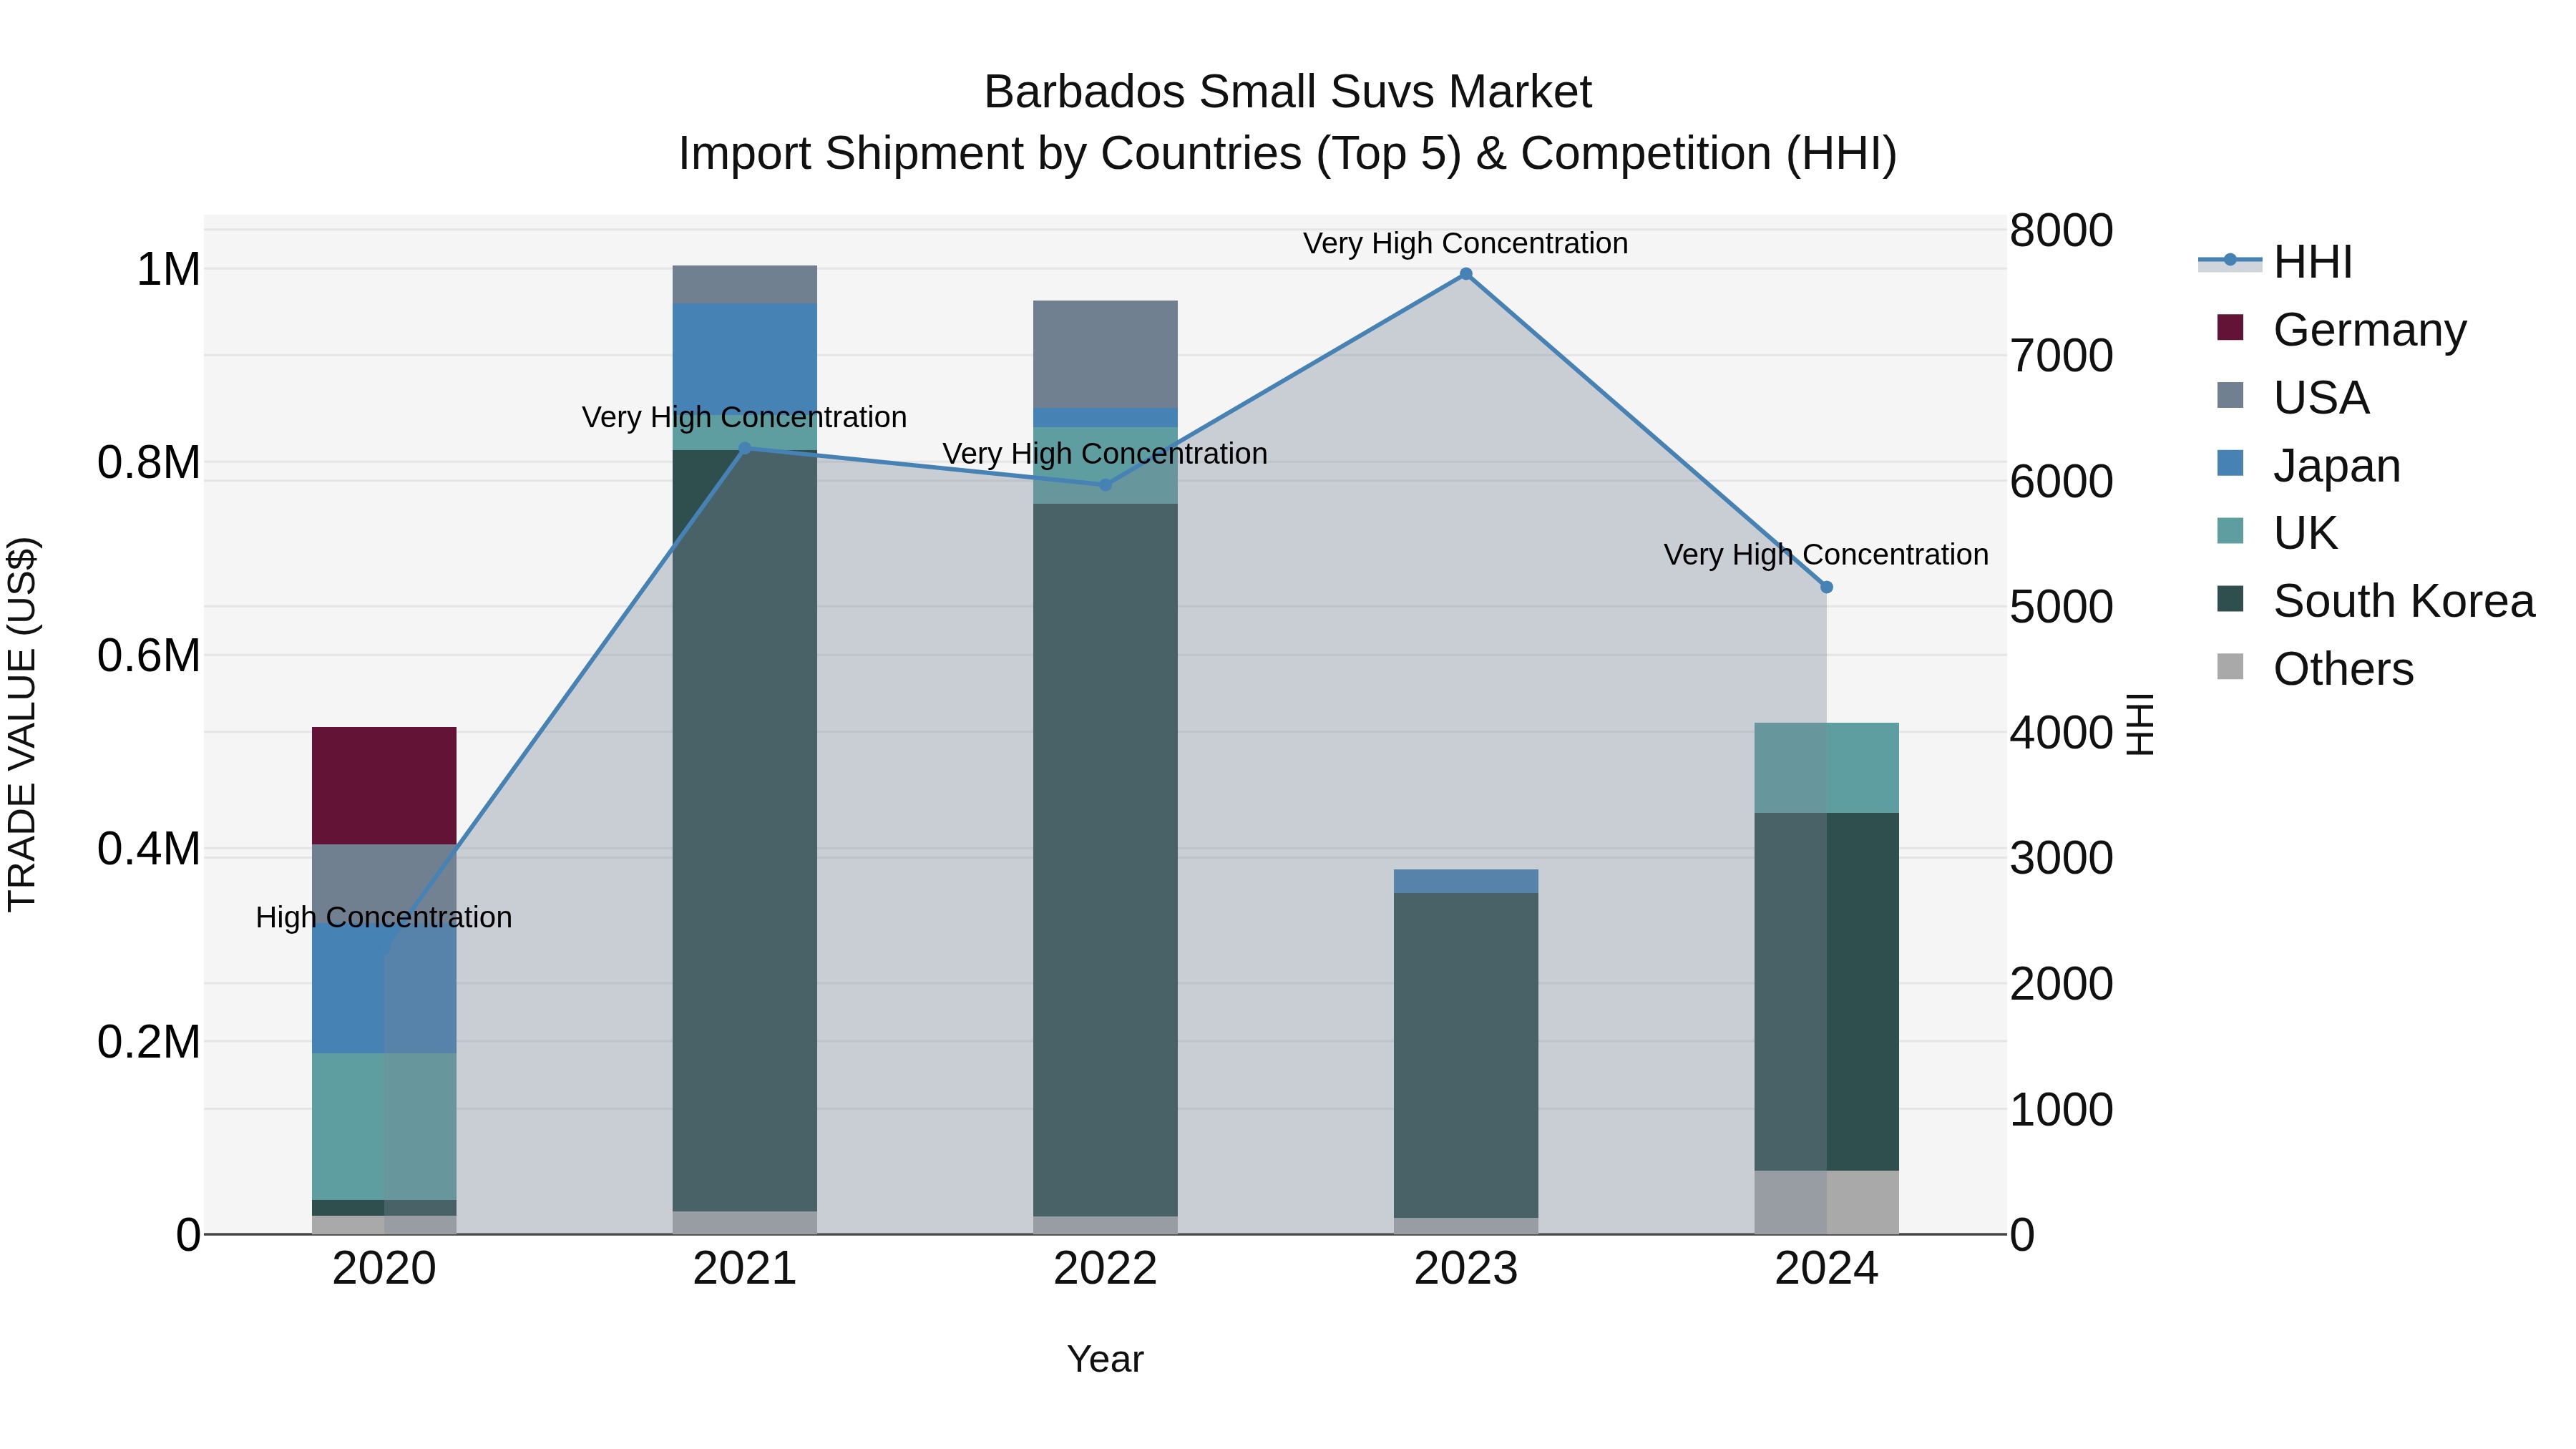Click the 2022 x-axis tick label

click(1105, 1269)
